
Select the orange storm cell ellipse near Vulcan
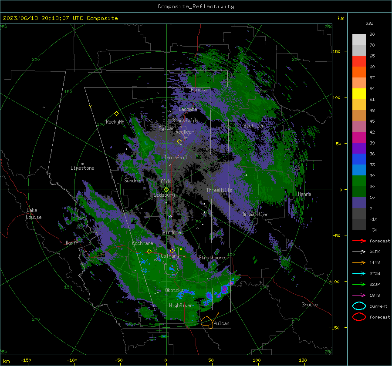(x=207, y=321)
